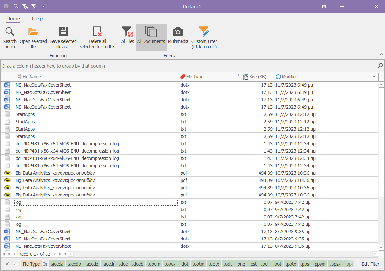The width and height of the screenshot is (385, 271).
Task: Click the horizontal scrollbar left arrow
Action: pos(70,254)
